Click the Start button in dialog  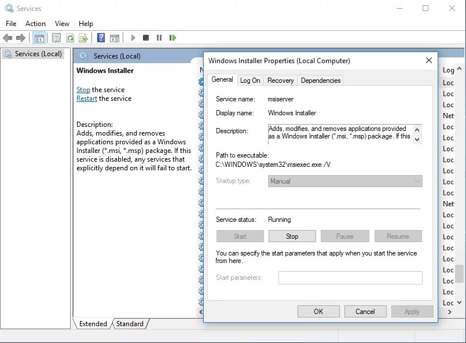coord(240,236)
